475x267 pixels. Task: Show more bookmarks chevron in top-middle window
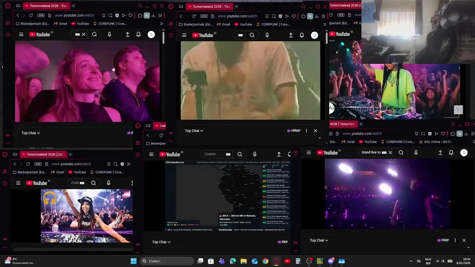(325, 24)
